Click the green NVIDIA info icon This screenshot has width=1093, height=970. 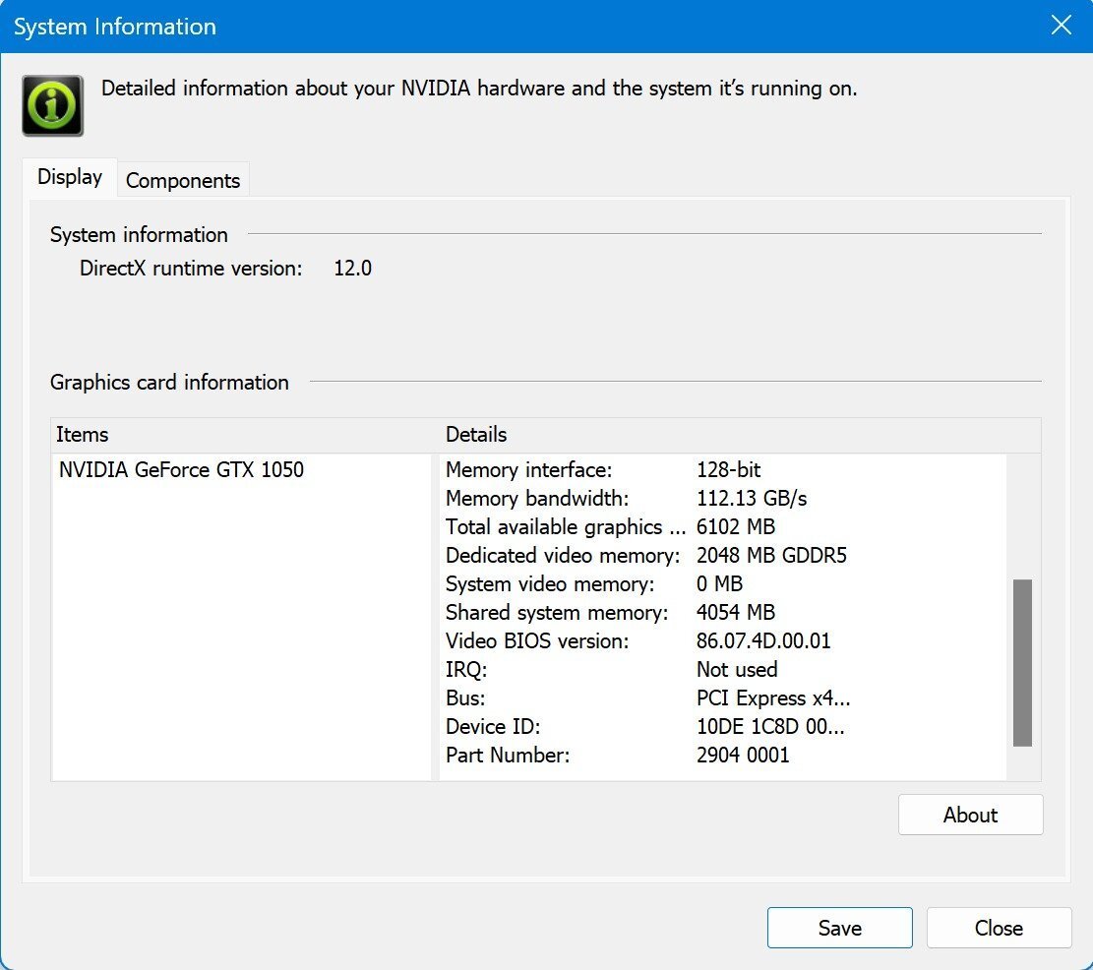click(53, 106)
